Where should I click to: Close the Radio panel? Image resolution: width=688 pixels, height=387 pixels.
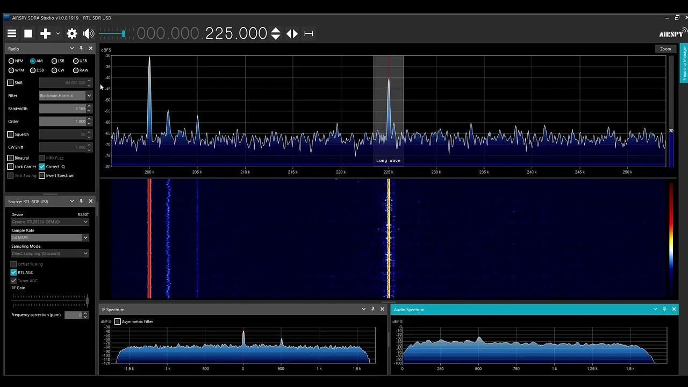click(x=90, y=48)
